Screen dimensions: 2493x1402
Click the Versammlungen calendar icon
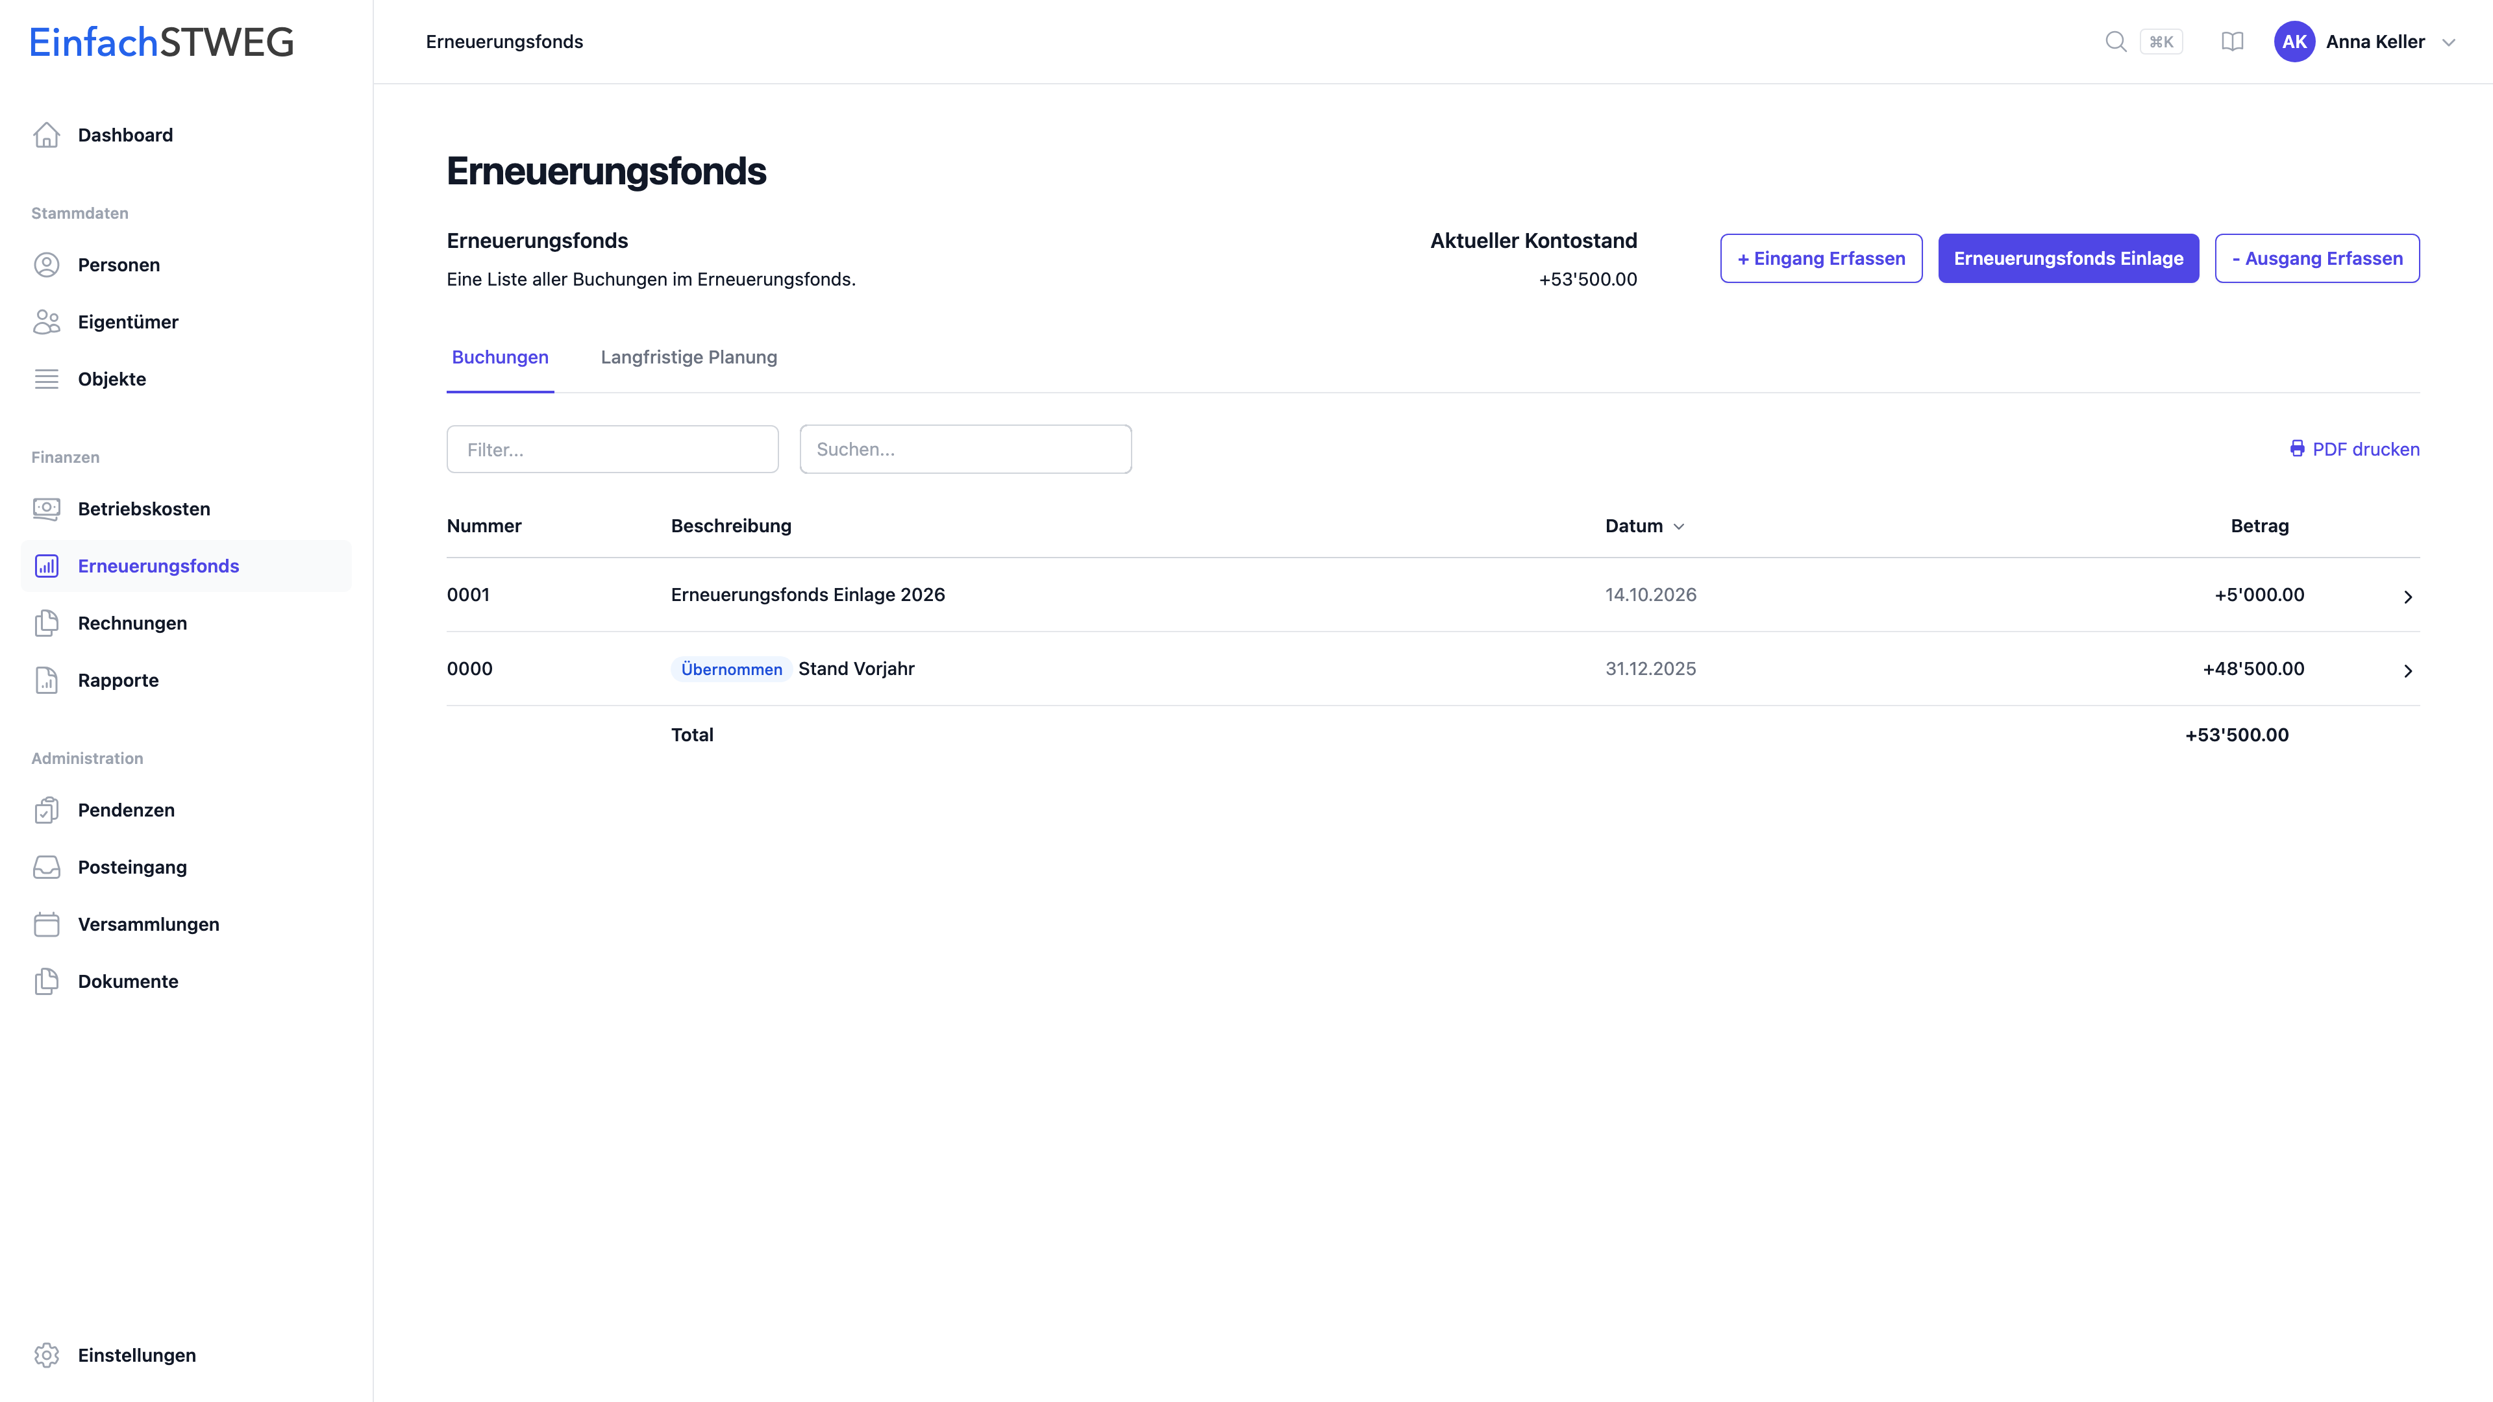point(47,924)
